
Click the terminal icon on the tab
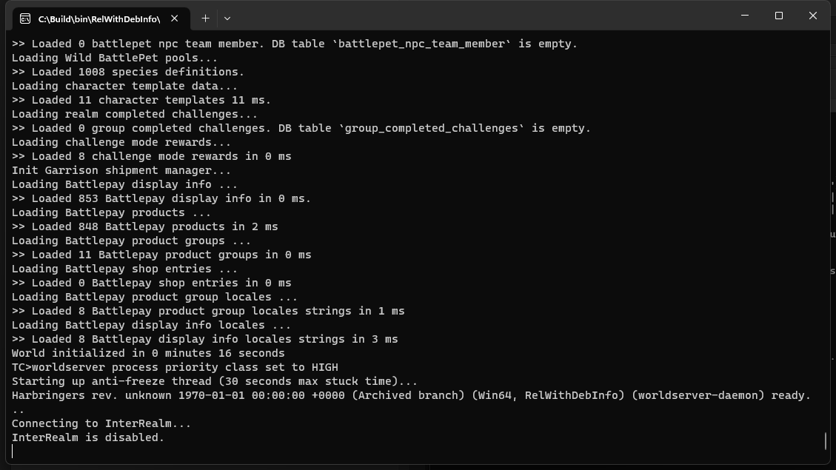point(25,19)
